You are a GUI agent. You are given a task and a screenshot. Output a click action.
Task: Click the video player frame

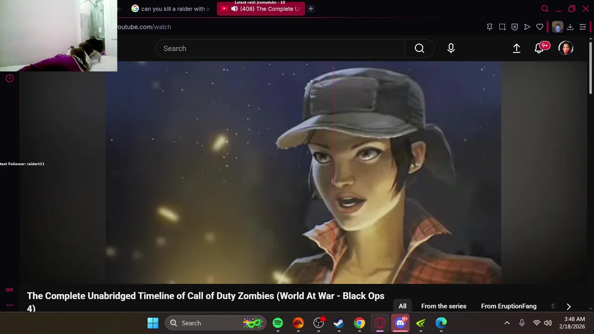(x=303, y=172)
